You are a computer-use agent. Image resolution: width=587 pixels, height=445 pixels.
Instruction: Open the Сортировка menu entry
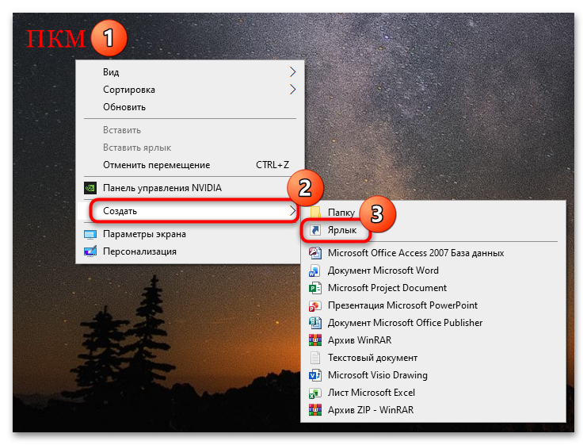(190, 90)
